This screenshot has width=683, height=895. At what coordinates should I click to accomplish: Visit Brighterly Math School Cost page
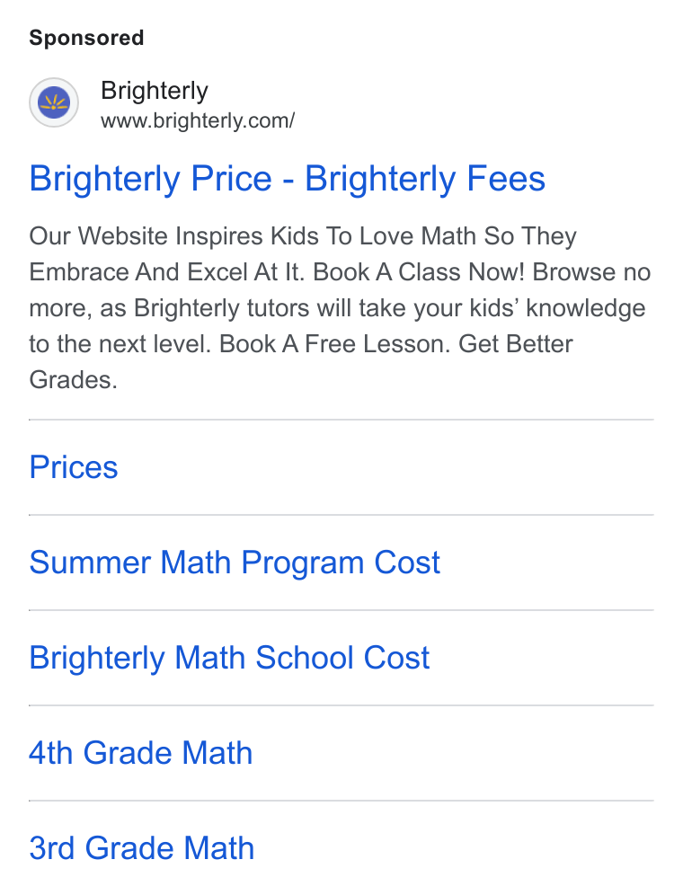click(x=229, y=658)
